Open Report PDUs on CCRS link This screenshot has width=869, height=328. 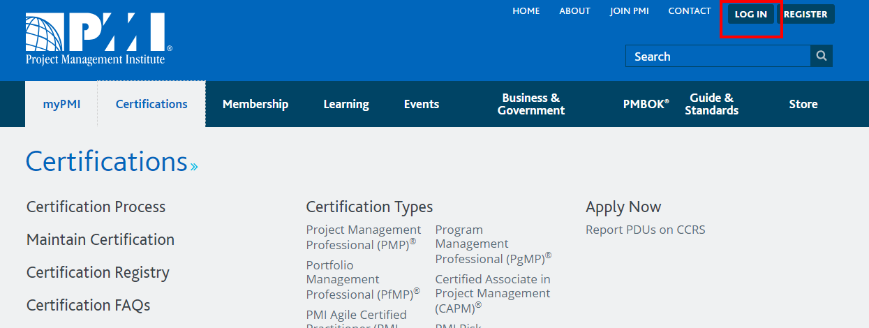point(645,230)
